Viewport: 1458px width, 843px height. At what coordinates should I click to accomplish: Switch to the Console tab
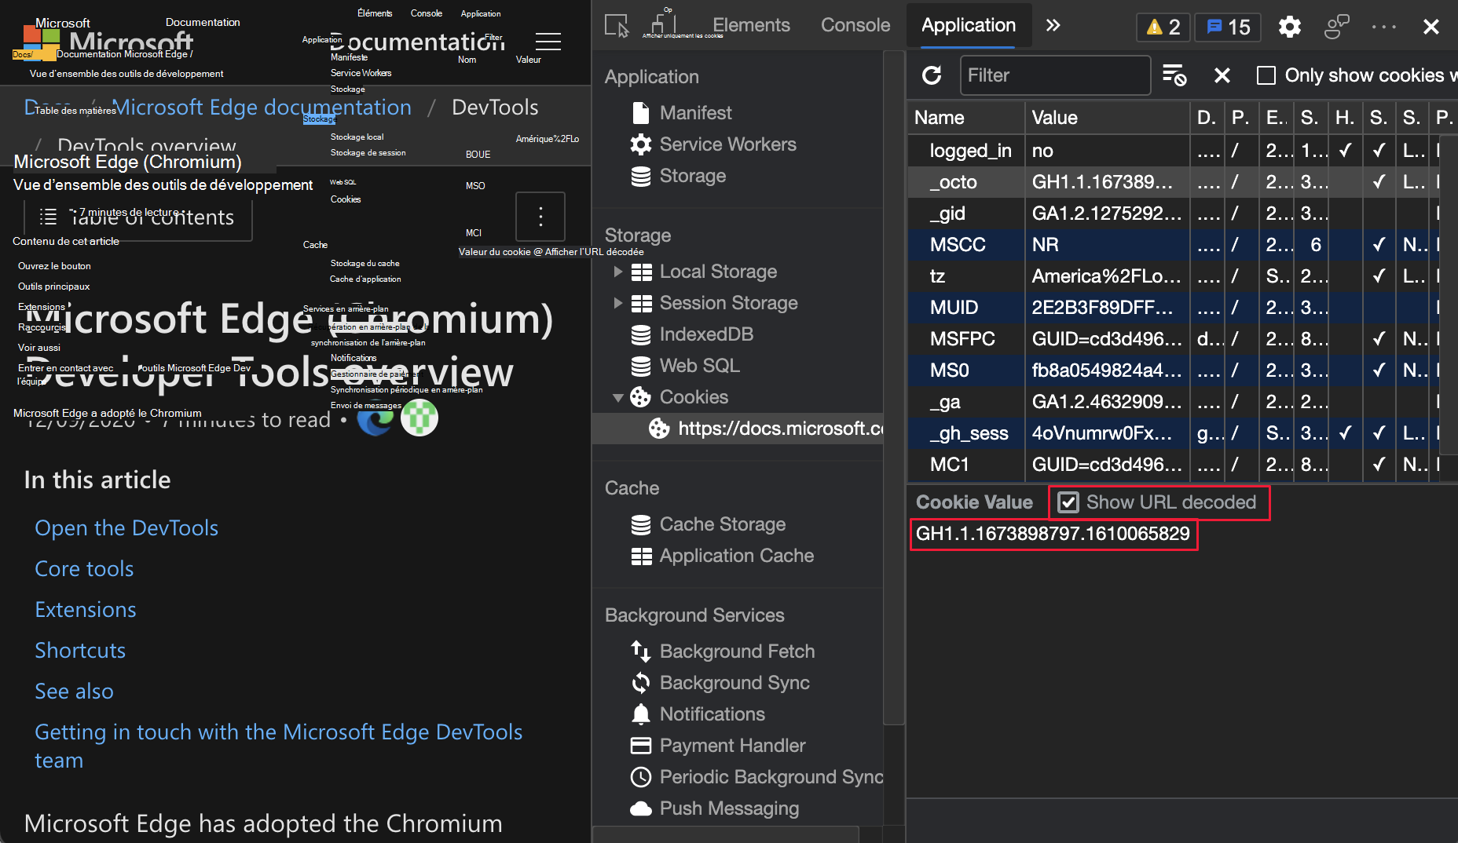coord(855,25)
